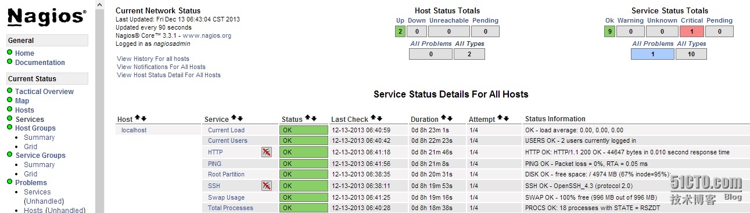View Host Status Detail For All Hosts
The width and height of the screenshot is (750, 213).
(168, 75)
